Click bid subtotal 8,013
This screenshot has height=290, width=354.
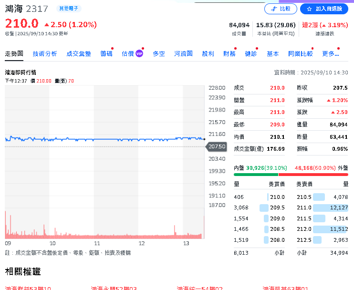coord(241,253)
